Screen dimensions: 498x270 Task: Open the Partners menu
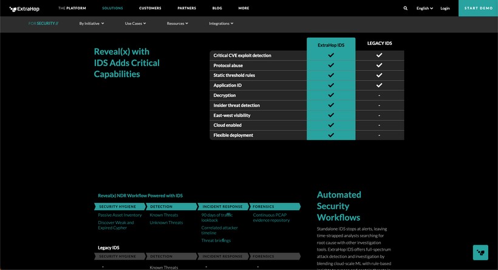tap(187, 8)
